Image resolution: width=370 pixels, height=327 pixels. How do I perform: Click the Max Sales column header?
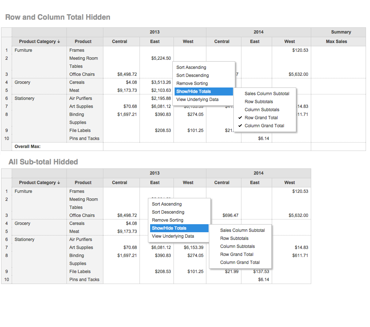coord(336,42)
